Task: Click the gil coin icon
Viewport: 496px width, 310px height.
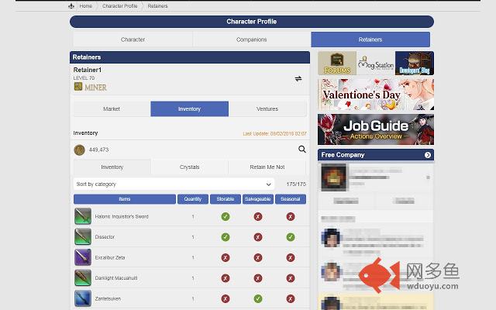Action: (79, 150)
